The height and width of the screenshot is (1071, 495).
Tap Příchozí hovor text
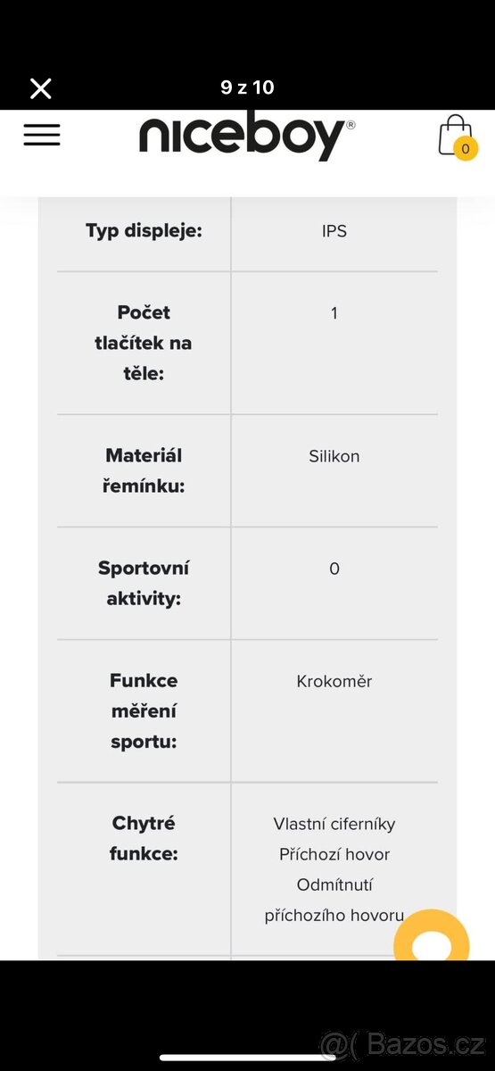point(334,854)
